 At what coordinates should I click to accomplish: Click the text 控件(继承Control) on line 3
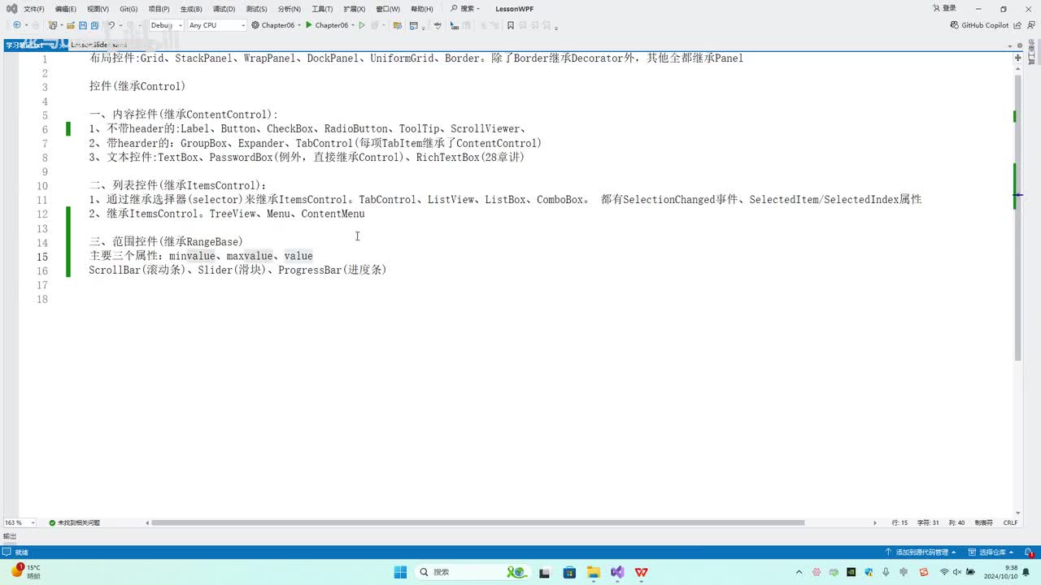(x=137, y=86)
